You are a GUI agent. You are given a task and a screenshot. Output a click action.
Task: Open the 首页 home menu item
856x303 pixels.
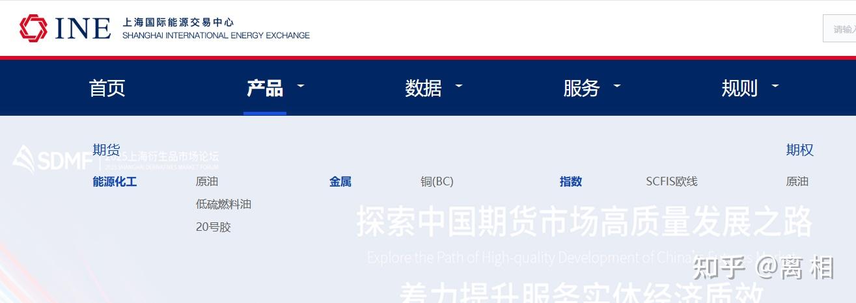107,88
